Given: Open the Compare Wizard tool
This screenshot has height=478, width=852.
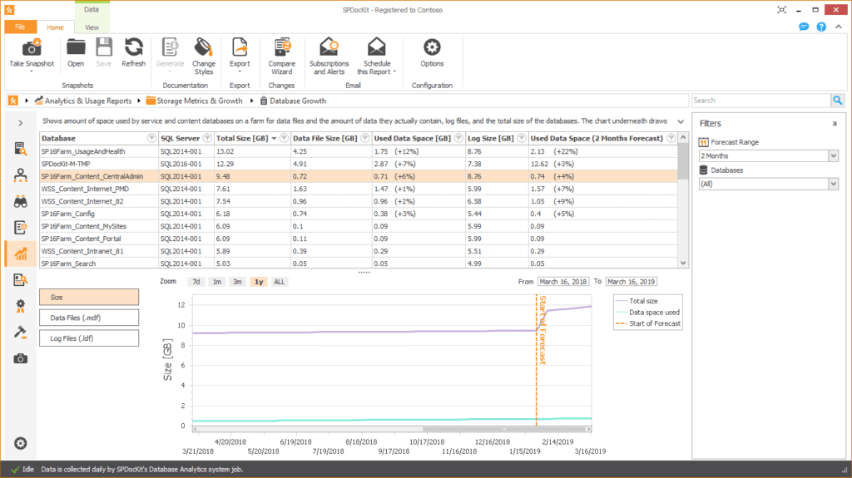Looking at the screenshot, I should coord(281,48).
